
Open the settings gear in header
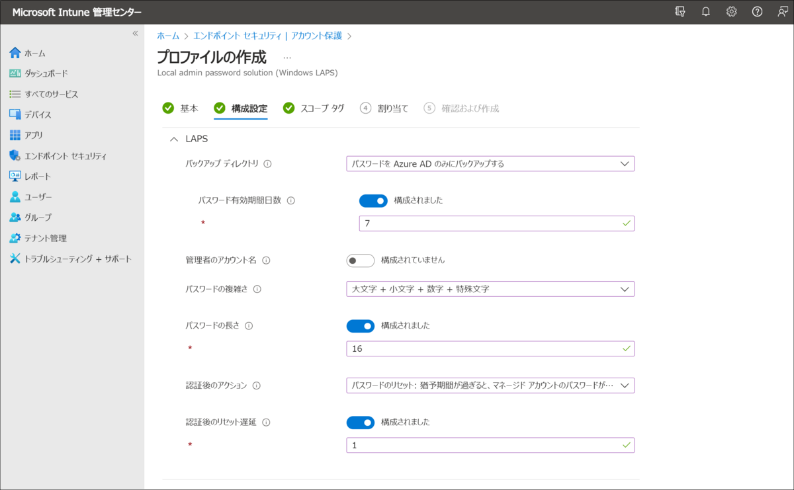[x=731, y=11]
